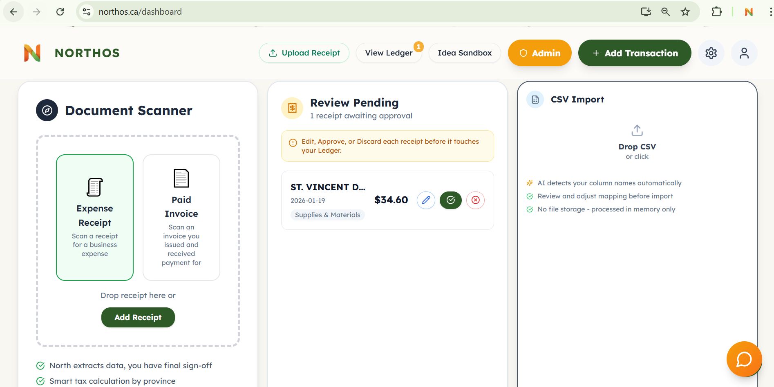This screenshot has height=387, width=774.
Task: Click the Add Transaction button
Action: pyautogui.click(x=634, y=53)
